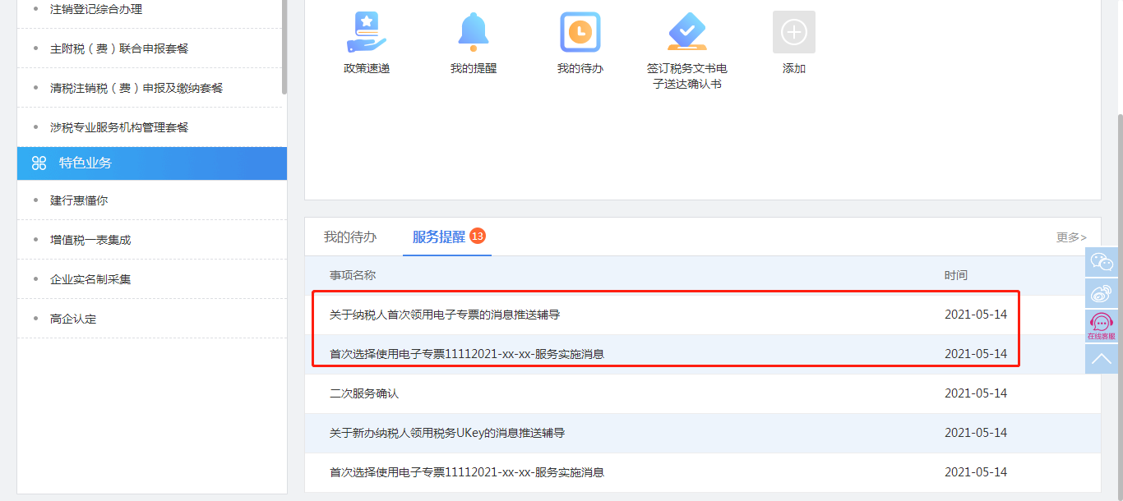Open 在线客服 headset icon

[x=1102, y=326]
